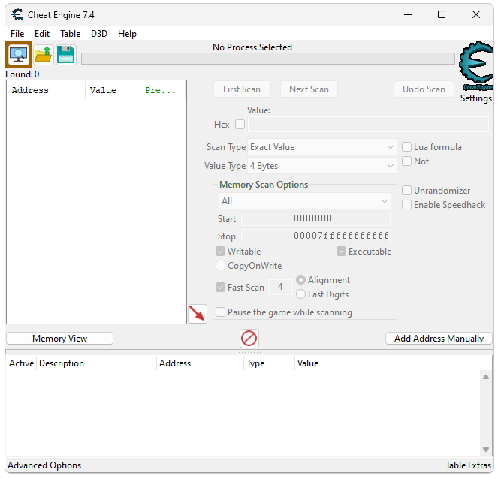This screenshot has height=479, width=498.
Task: Open Memory View
Action: click(59, 338)
